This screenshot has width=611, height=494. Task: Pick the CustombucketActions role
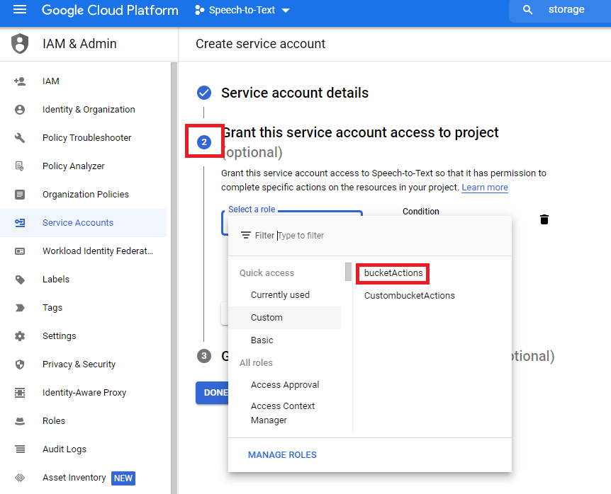409,296
